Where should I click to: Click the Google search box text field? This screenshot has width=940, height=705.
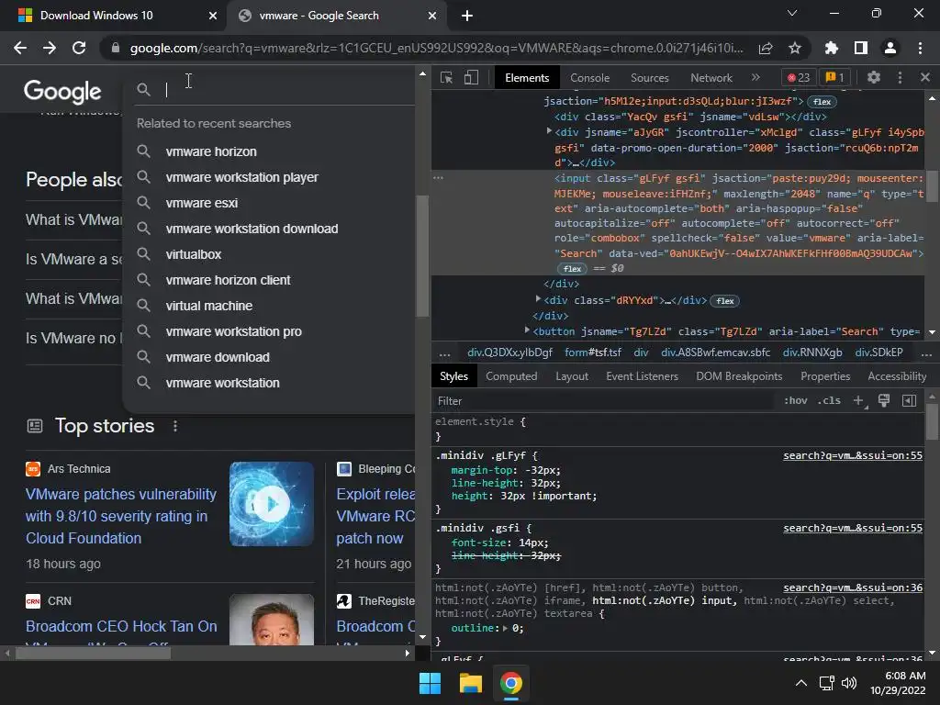coord(288,89)
